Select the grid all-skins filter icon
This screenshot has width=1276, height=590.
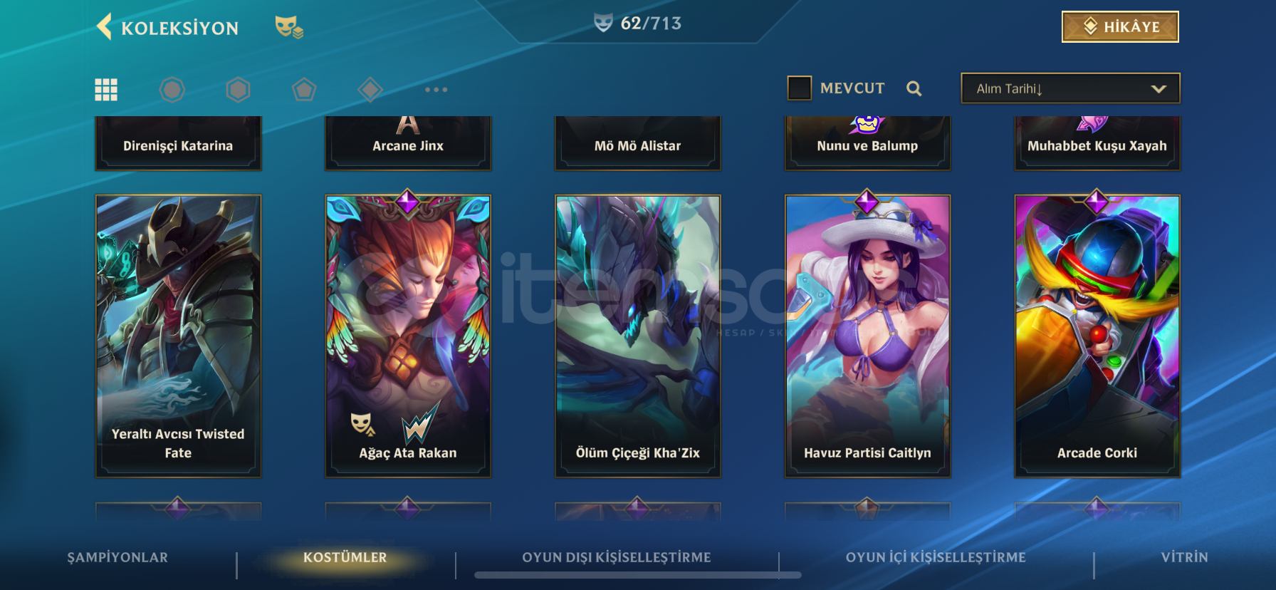coord(106,90)
